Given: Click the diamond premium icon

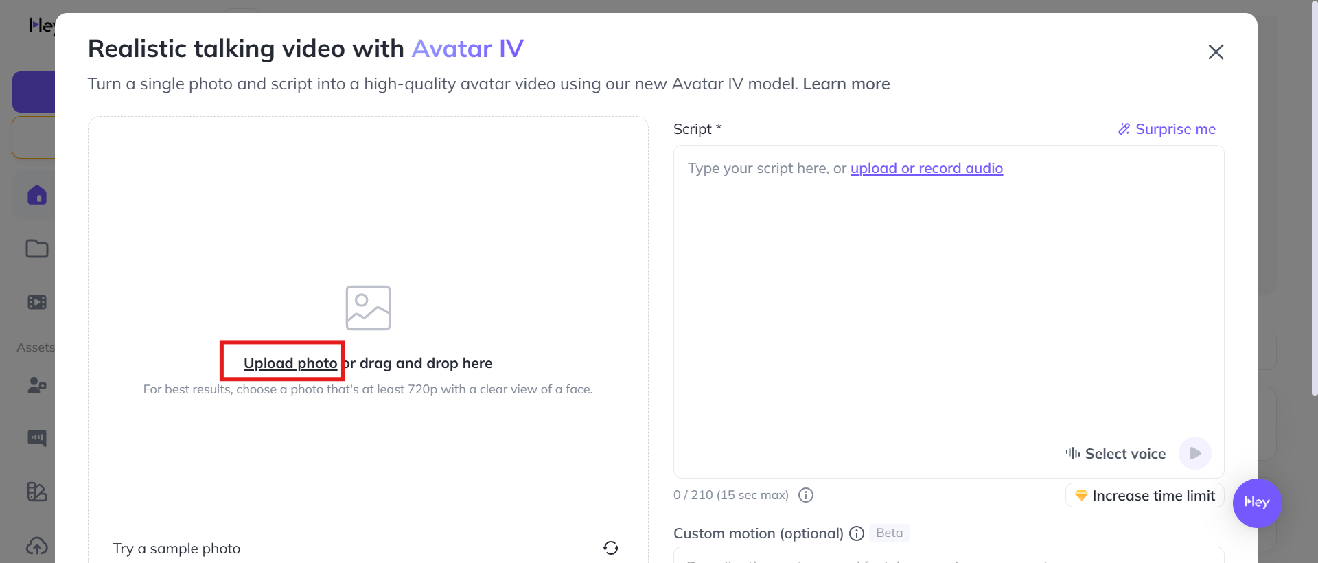Looking at the screenshot, I should pos(1081,495).
